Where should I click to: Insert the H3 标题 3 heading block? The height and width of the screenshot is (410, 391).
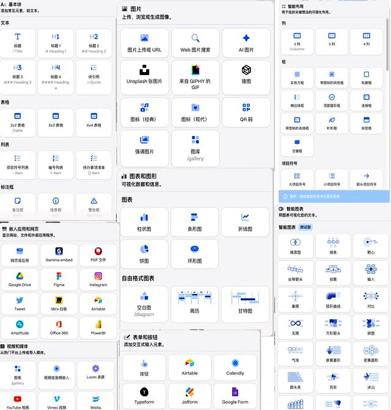pos(17,77)
